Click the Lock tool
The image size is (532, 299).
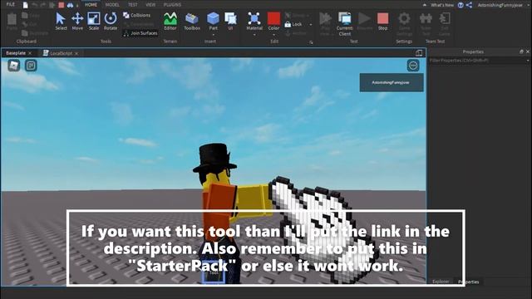[x=293, y=24]
